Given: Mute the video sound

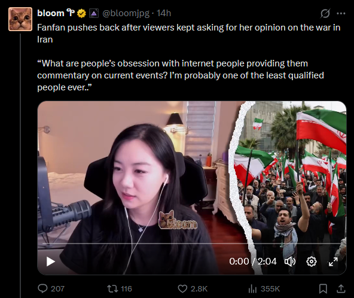Looking at the screenshot, I should (x=290, y=261).
